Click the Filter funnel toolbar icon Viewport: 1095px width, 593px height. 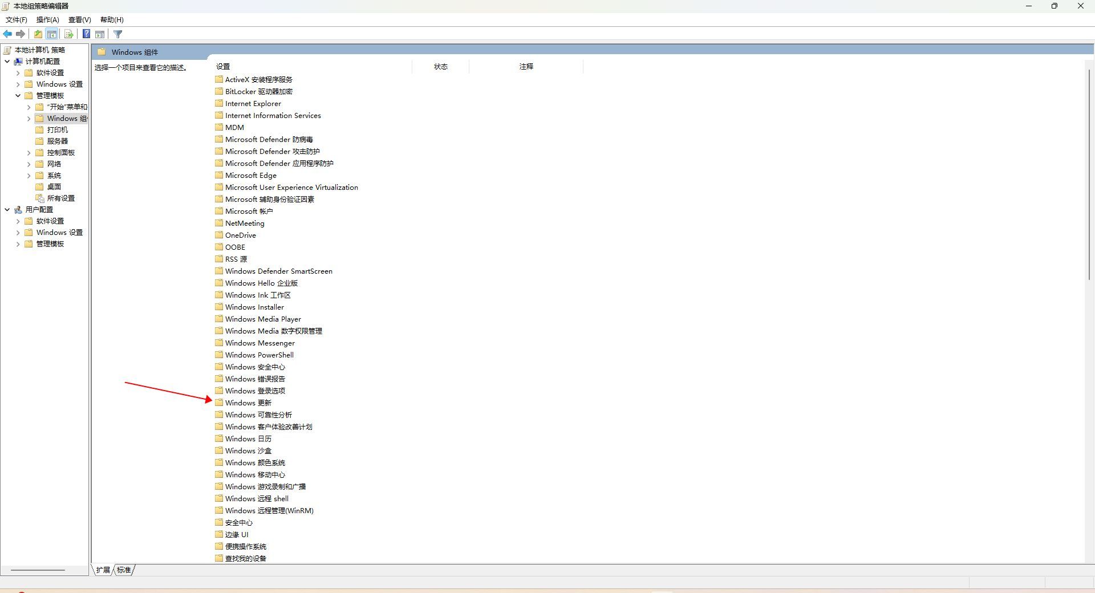coord(118,34)
